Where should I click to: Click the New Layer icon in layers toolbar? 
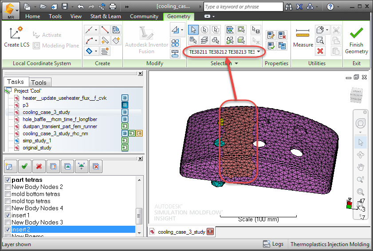10,166
